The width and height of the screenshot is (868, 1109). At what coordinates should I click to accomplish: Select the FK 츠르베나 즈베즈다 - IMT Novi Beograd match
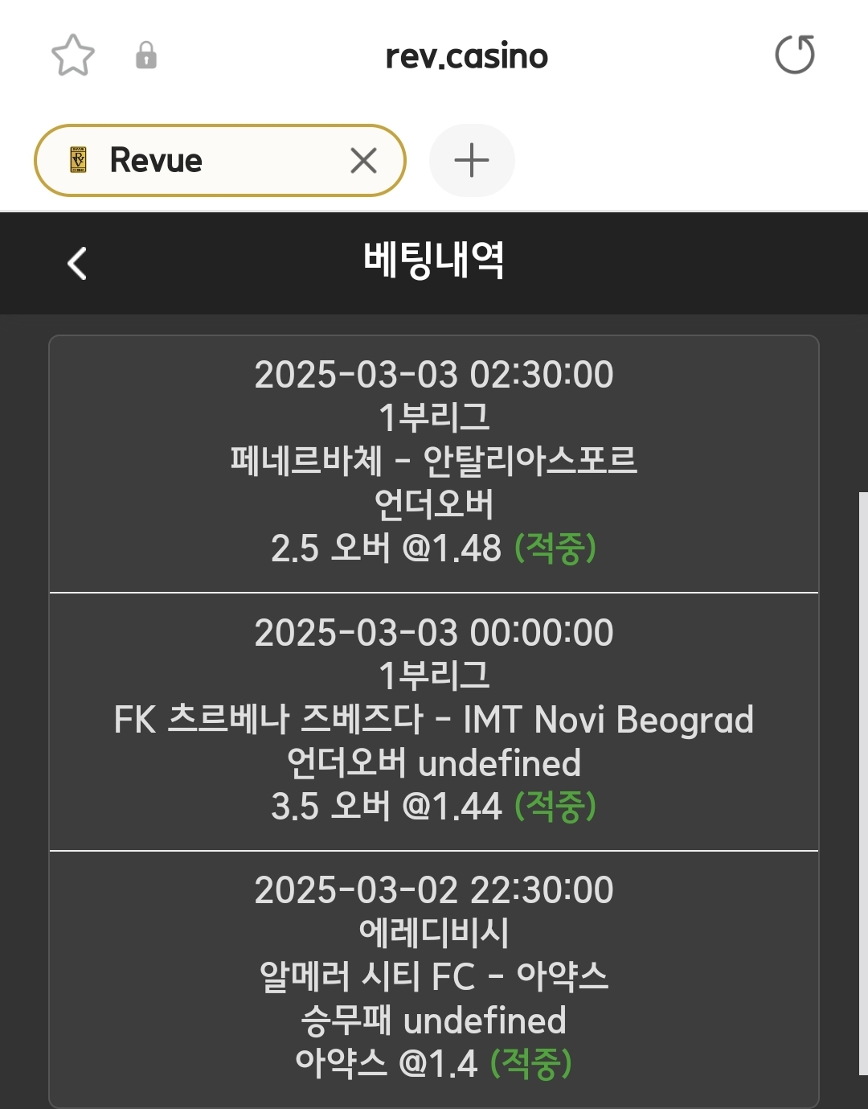click(x=434, y=720)
